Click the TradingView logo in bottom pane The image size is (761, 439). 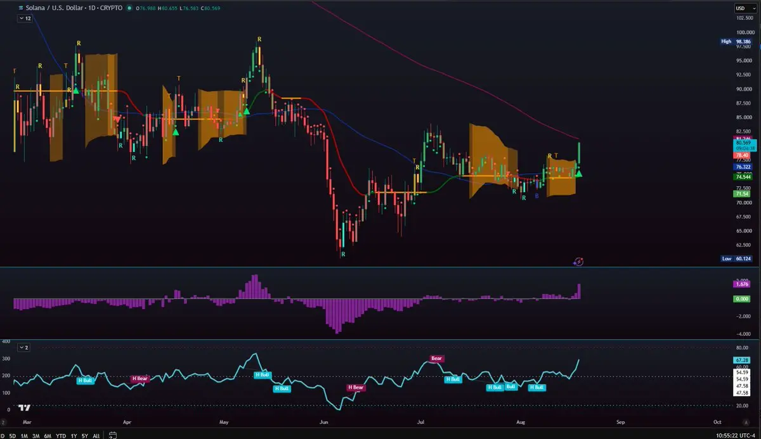pyautogui.click(x=25, y=408)
